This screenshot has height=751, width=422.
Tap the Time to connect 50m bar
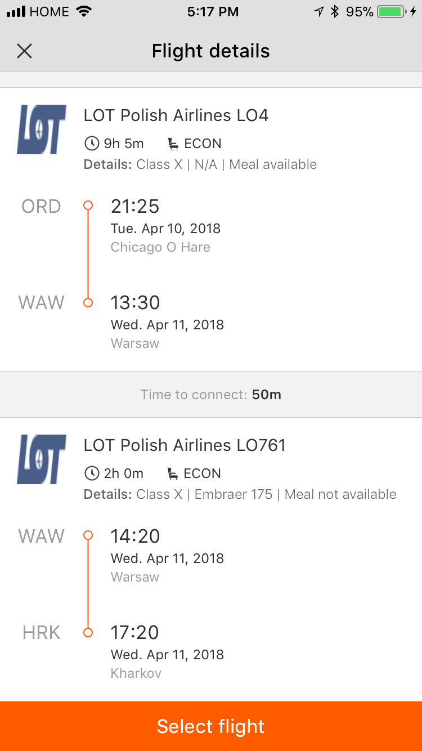(x=211, y=395)
